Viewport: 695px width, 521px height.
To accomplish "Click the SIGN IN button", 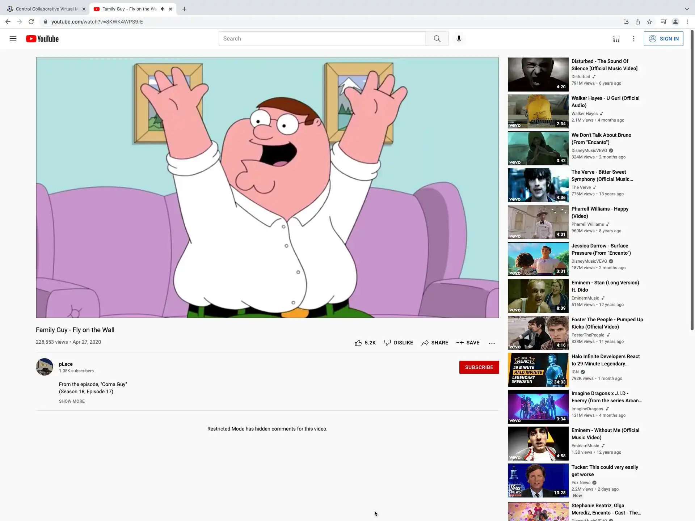I will (663, 39).
